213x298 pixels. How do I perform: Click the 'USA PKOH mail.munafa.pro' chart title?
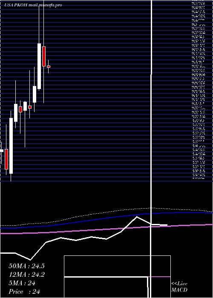pos(33,5)
